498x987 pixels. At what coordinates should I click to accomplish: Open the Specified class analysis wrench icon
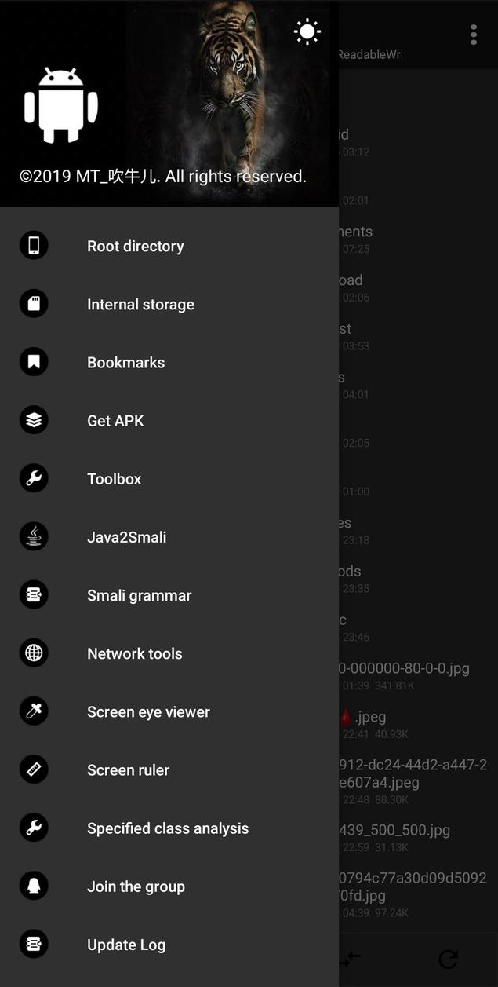pyautogui.click(x=34, y=828)
